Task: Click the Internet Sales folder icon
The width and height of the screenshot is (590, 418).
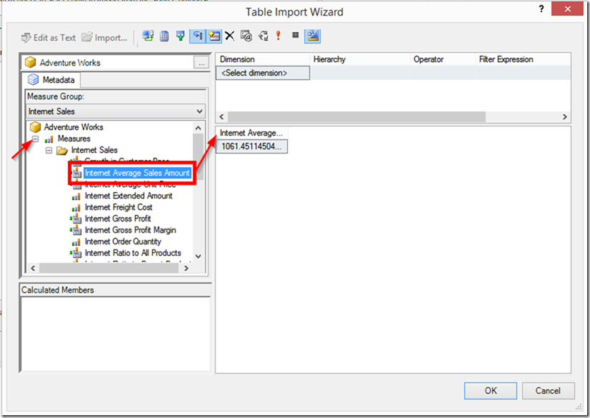Action: click(61, 151)
